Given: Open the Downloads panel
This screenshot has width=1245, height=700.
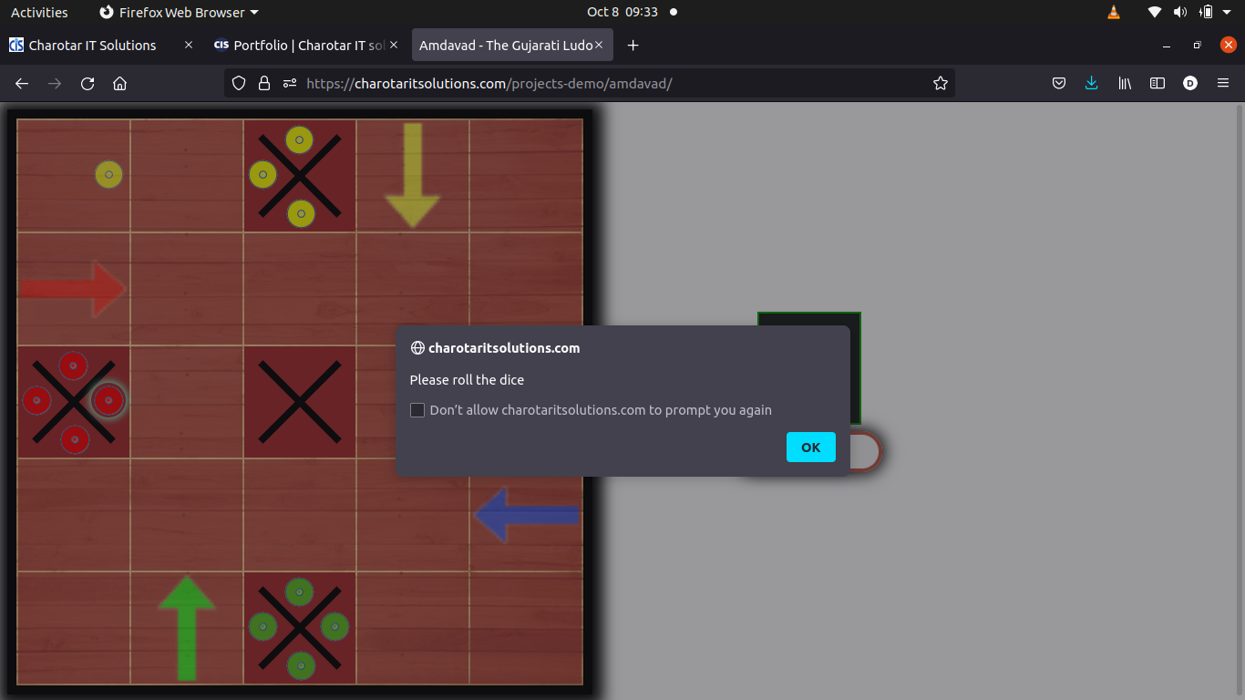Looking at the screenshot, I should [x=1092, y=83].
